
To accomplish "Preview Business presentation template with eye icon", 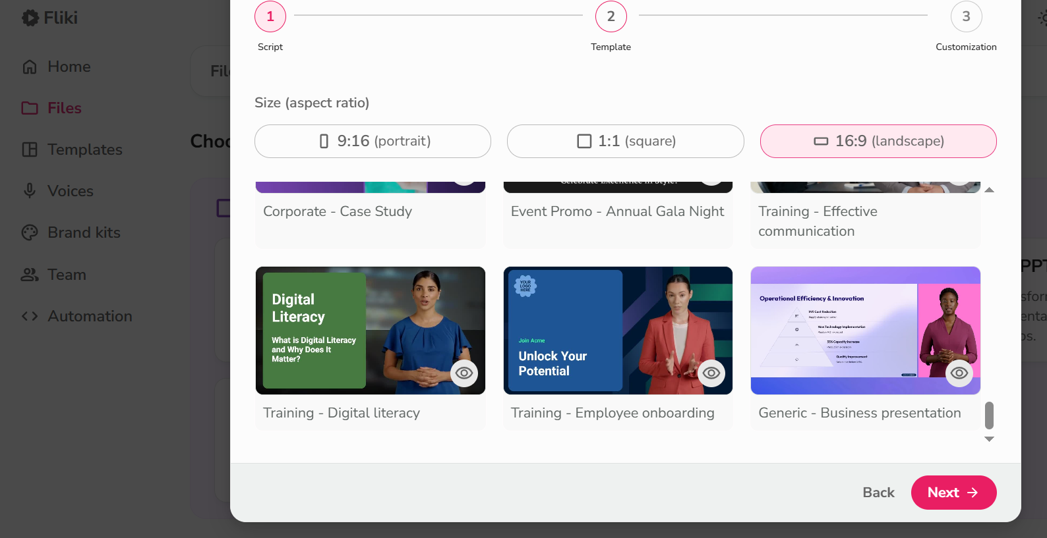I will click(959, 373).
